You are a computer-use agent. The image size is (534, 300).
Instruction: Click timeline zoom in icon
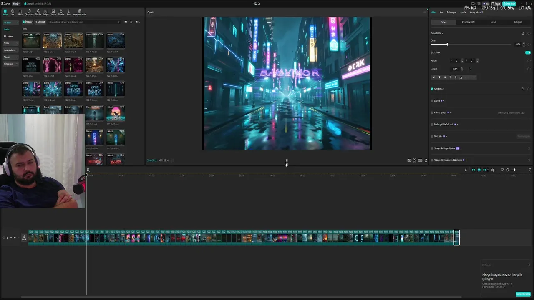click(x=530, y=170)
